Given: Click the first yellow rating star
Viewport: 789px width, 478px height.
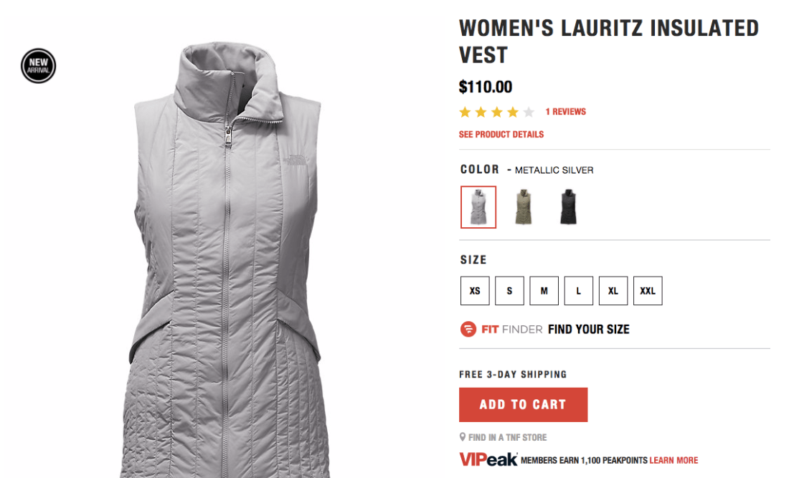Looking at the screenshot, I should click(465, 112).
